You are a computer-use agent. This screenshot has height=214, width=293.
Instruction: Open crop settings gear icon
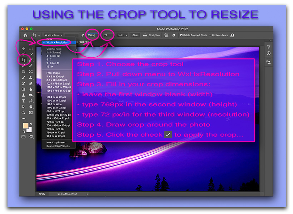174,35
